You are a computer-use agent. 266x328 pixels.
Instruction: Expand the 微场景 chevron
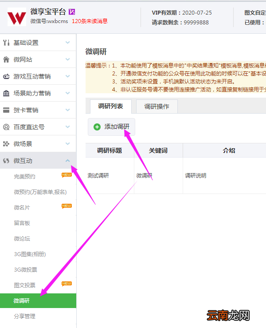pos(67,143)
